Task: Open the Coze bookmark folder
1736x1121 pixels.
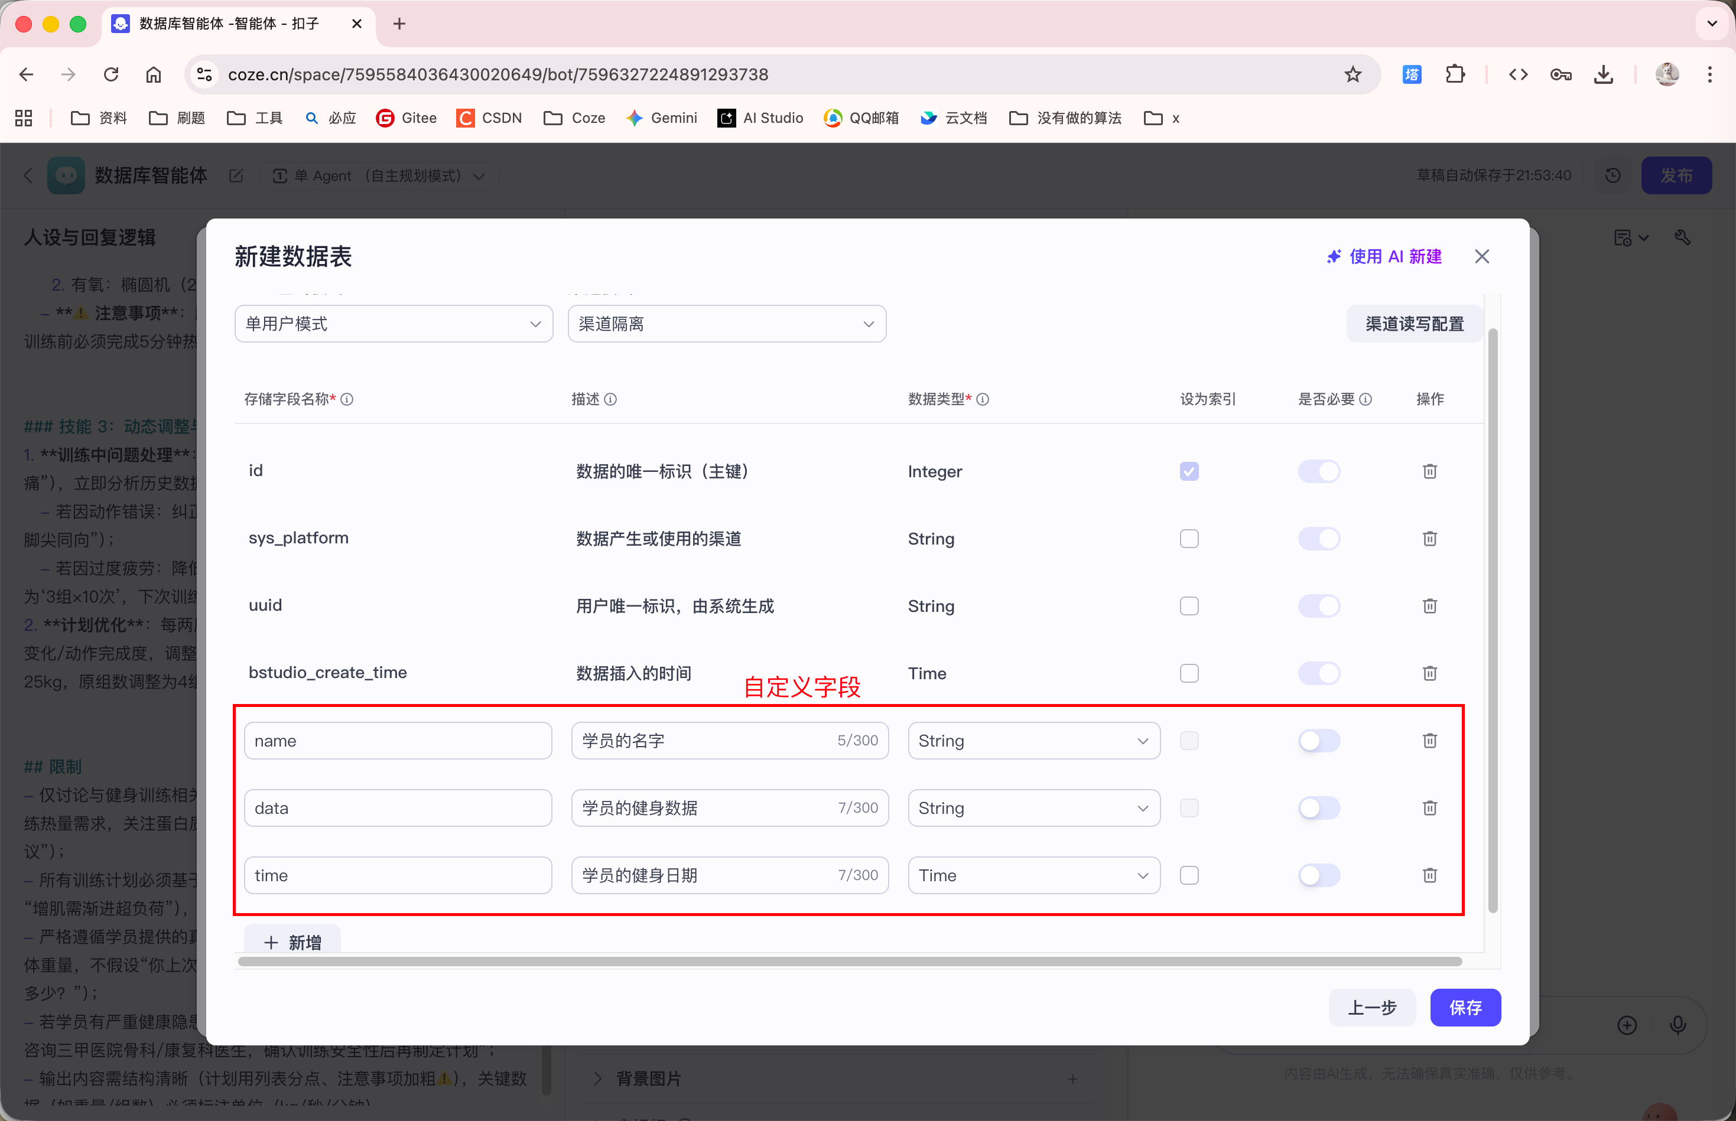Action: click(574, 118)
